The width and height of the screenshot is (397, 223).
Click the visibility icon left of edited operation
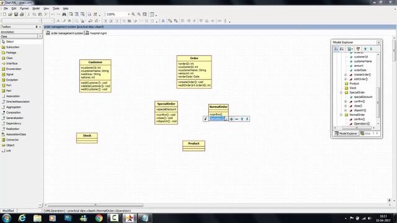(x=205, y=119)
